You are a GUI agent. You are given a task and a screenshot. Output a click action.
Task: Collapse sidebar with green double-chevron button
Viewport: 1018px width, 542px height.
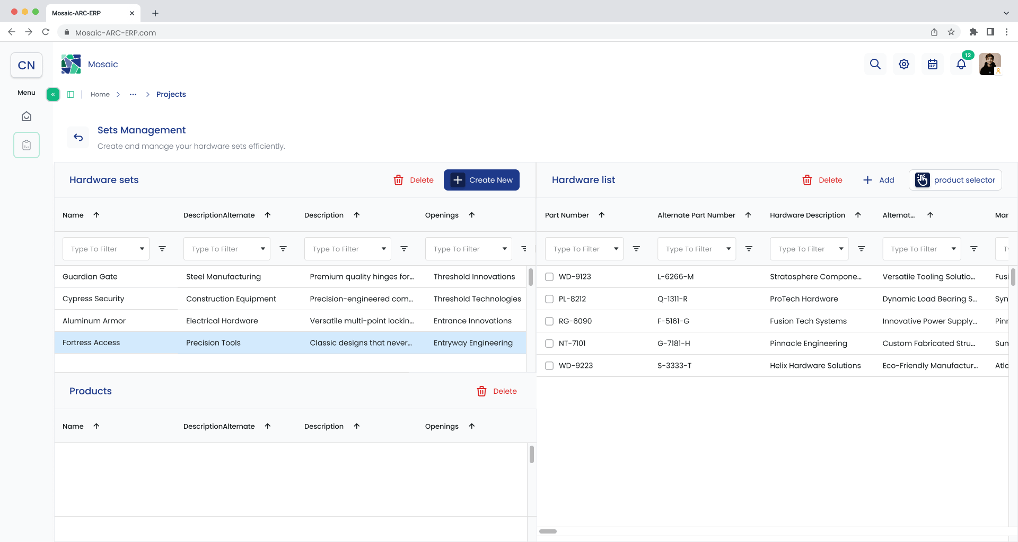(53, 94)
